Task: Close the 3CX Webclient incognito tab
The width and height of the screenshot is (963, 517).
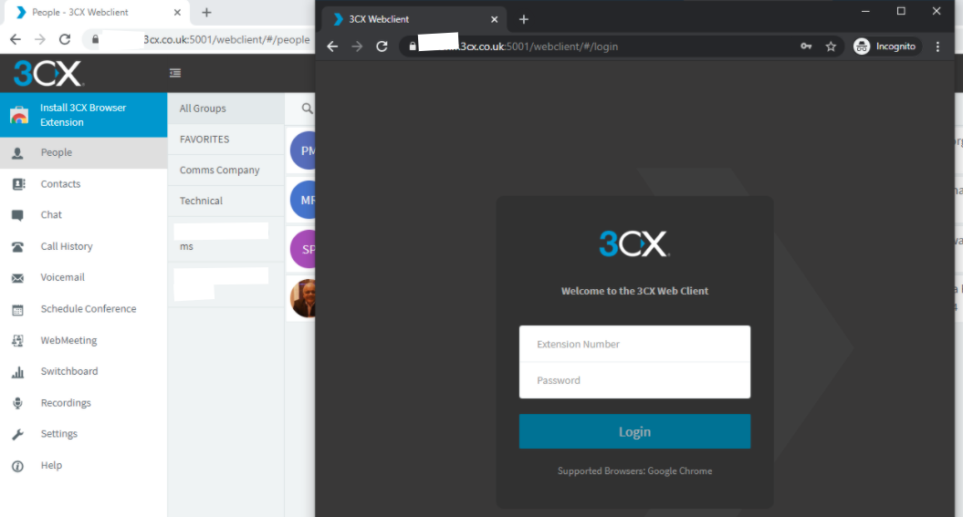Action: tap(495, 20)
